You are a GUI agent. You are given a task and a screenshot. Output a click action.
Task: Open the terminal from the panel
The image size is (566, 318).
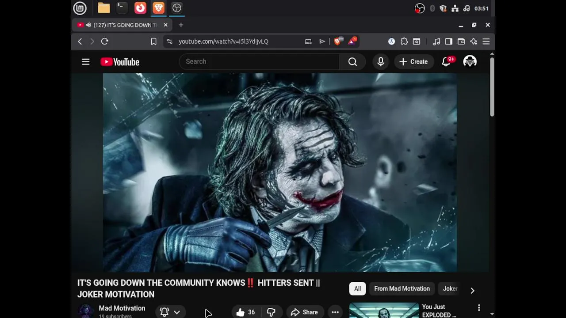[122, 8]
